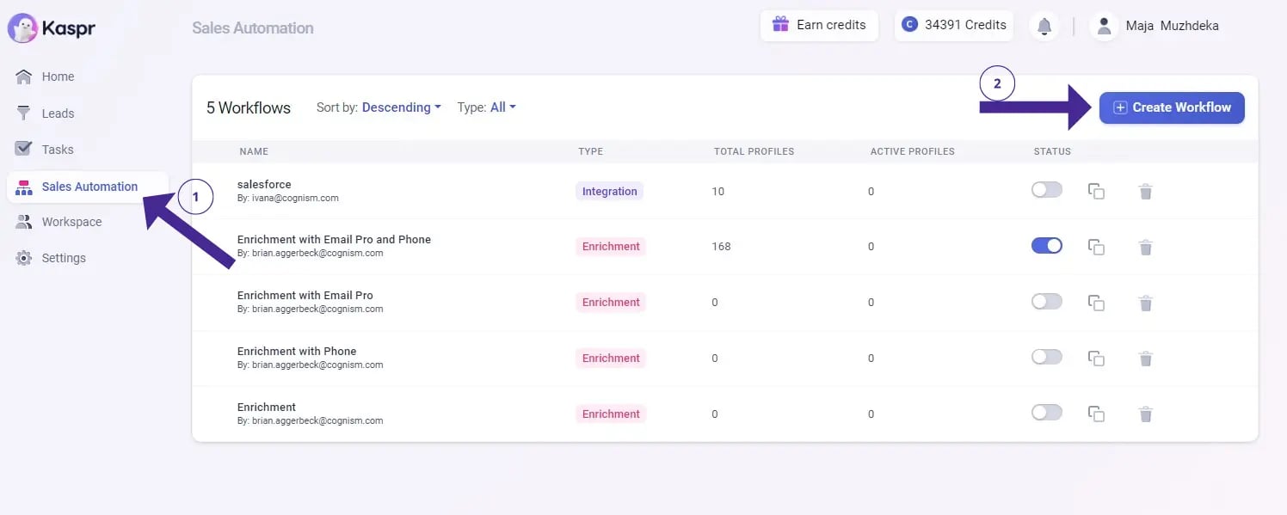
Task: Copy the plain Enrichment workflow
Action: click(1096, 414)
